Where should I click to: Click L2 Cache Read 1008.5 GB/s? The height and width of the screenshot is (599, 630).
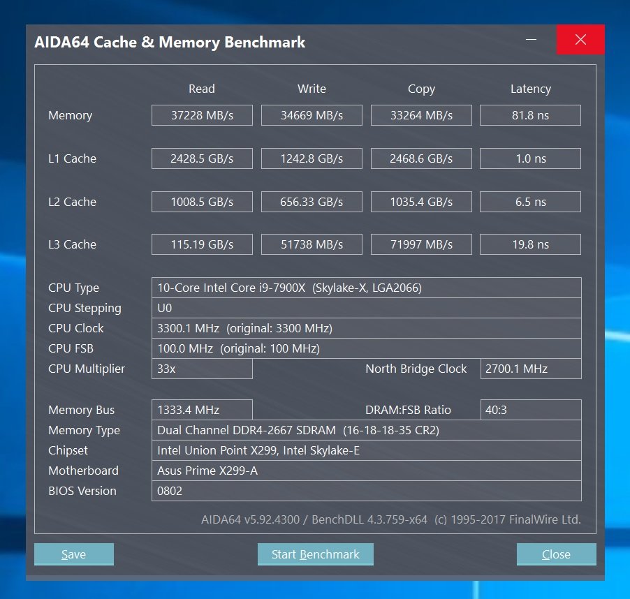(202, 202)
